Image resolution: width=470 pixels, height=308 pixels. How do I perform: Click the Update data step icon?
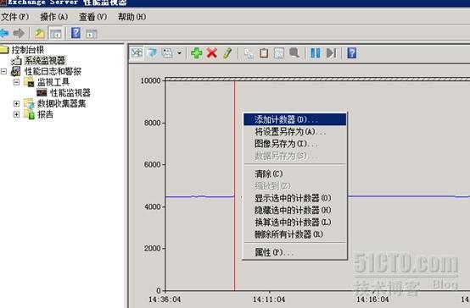click(331, 53)
